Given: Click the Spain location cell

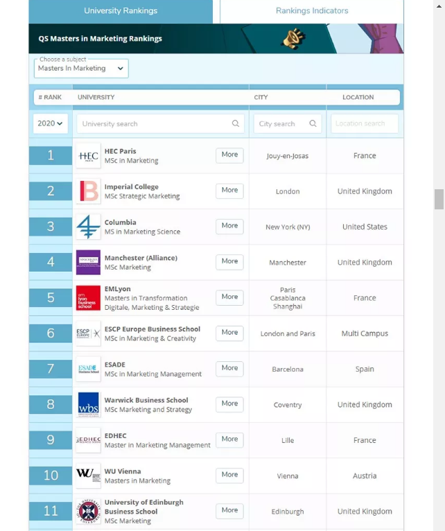Looking at the screenshot, I should click(x=365, y=369).
